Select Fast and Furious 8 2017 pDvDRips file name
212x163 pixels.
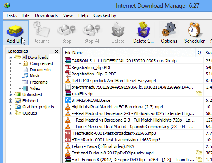113,153
